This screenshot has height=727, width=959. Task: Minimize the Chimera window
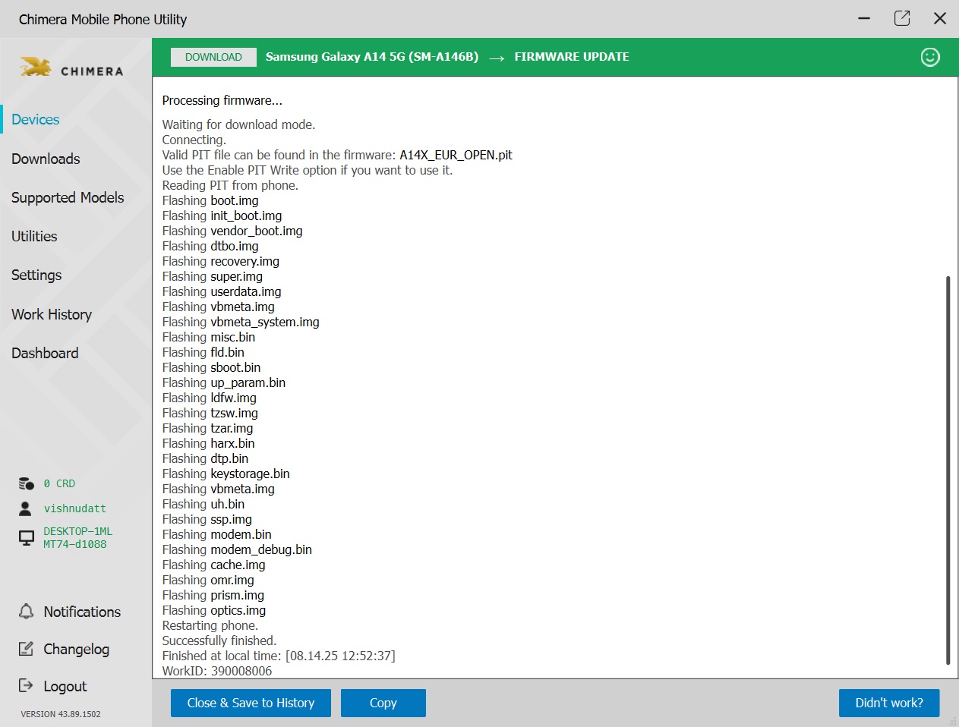point(864,18)
